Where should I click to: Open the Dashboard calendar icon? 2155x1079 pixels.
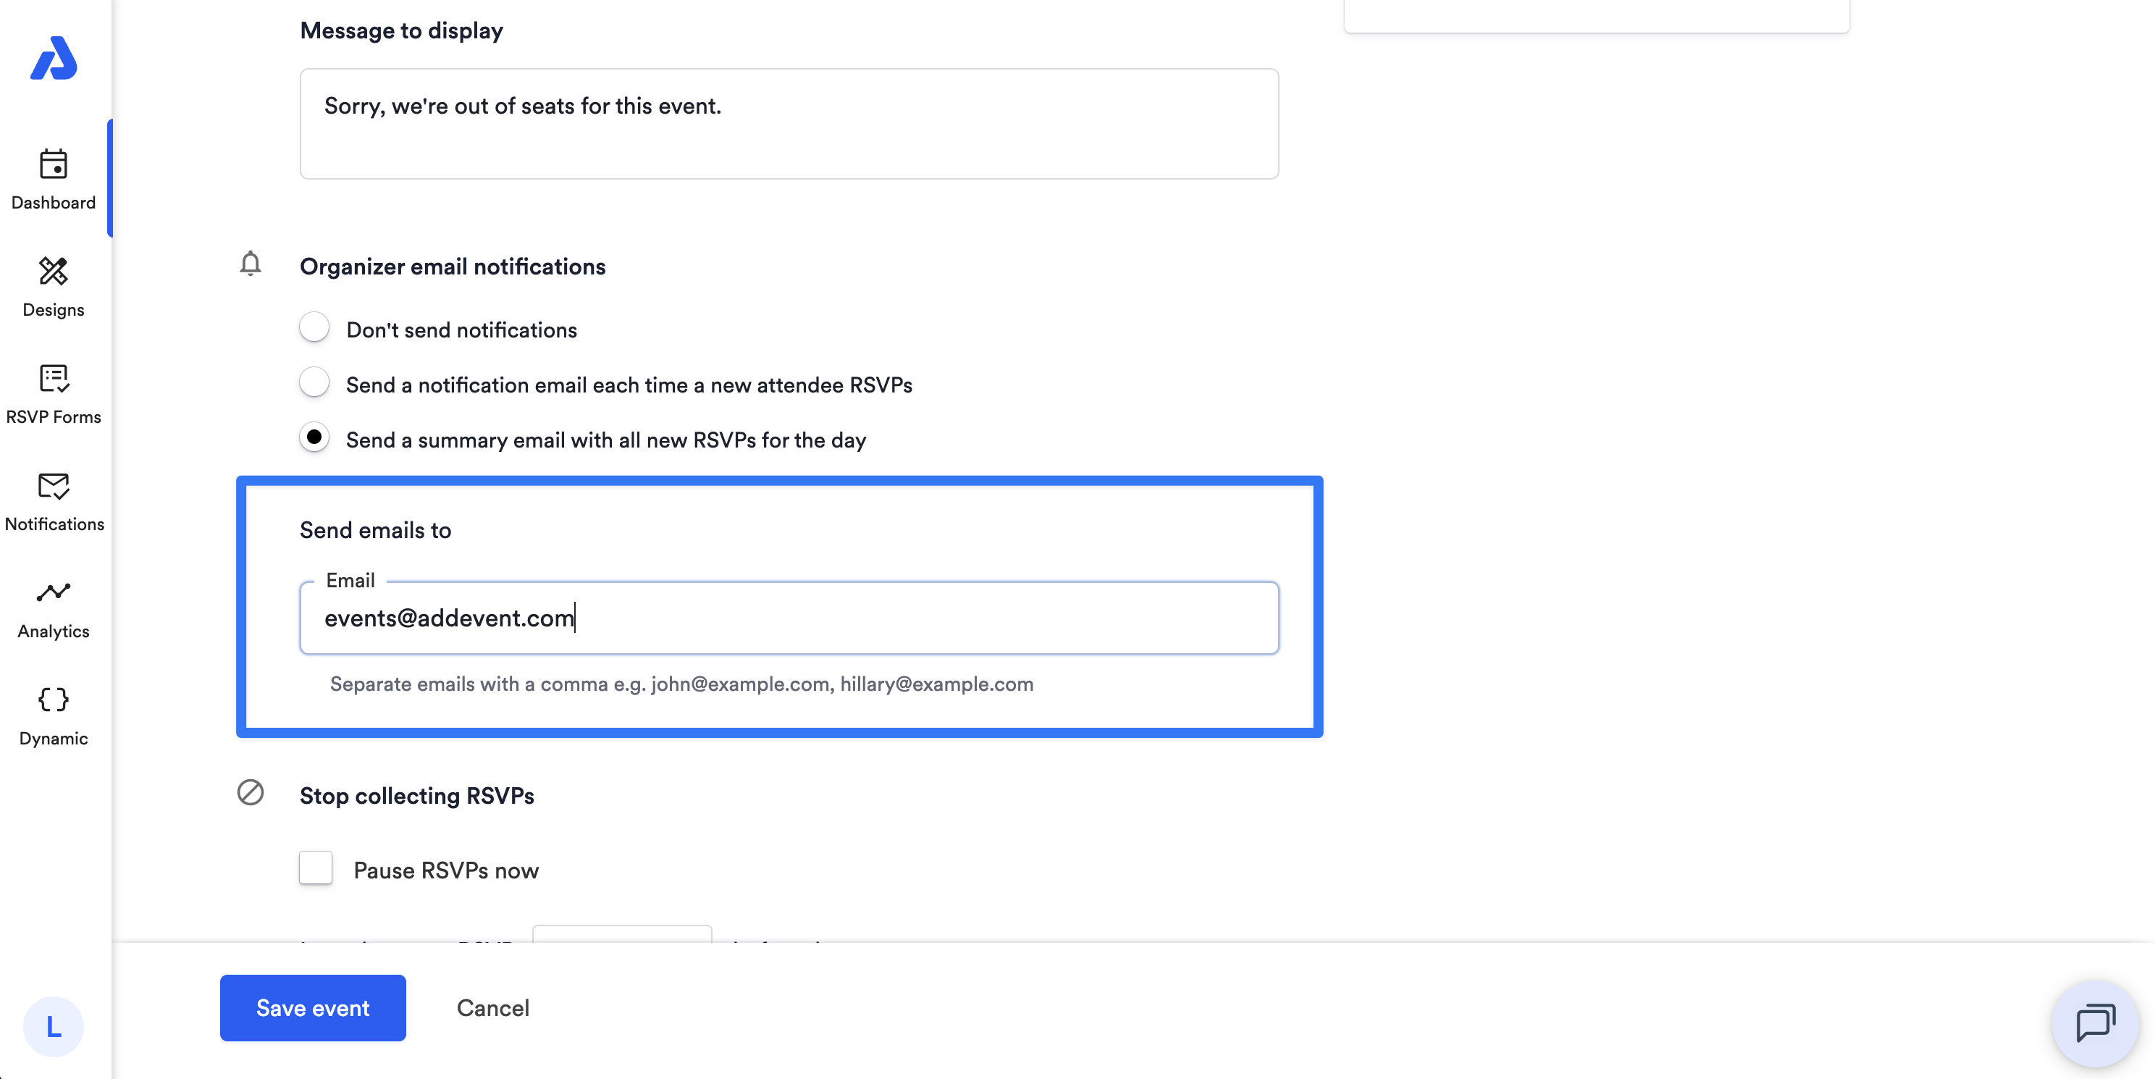54,163
